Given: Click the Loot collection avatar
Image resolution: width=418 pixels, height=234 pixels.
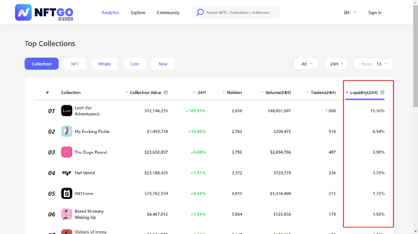Looking at the screenshot, I should tap(67, 111).
